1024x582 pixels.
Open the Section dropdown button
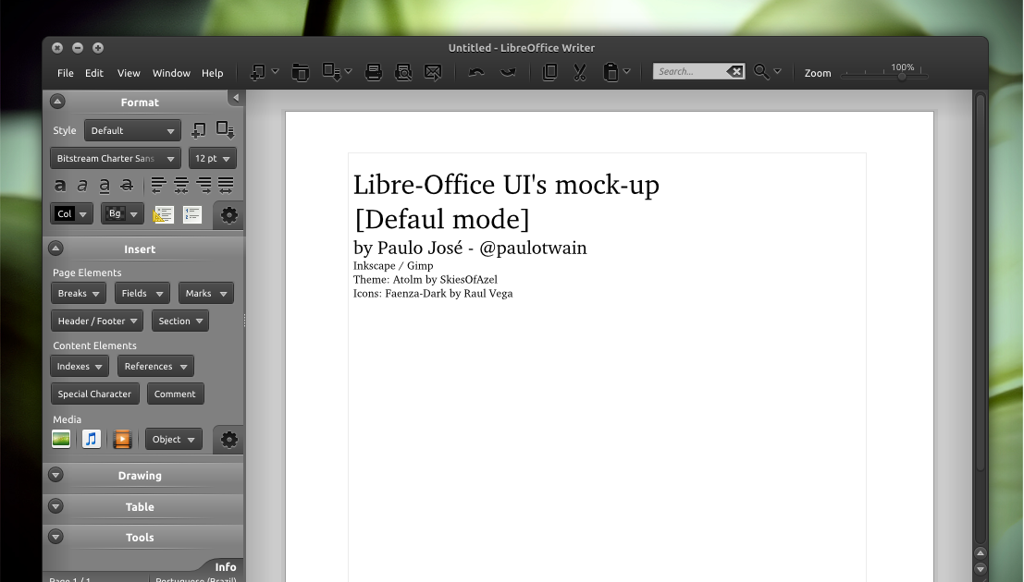click(x=180, y=321)
